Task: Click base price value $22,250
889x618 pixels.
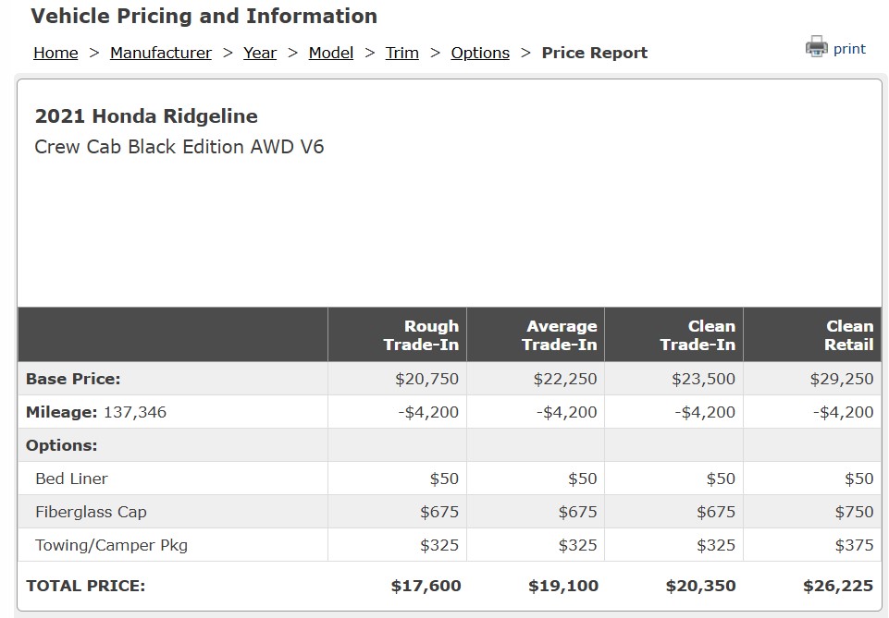Action: click(x=565, y=379)
